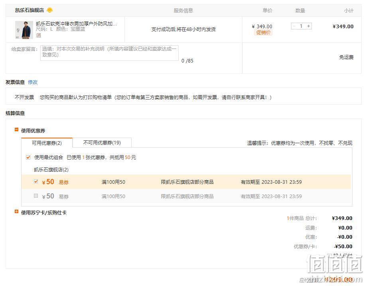
Task: Click the 团 group-buy badge
Action: 39,35
